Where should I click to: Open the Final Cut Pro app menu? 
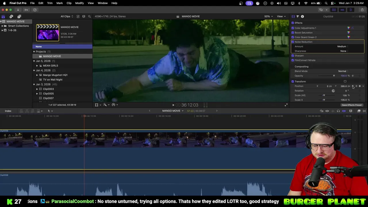tap(18, 3)
